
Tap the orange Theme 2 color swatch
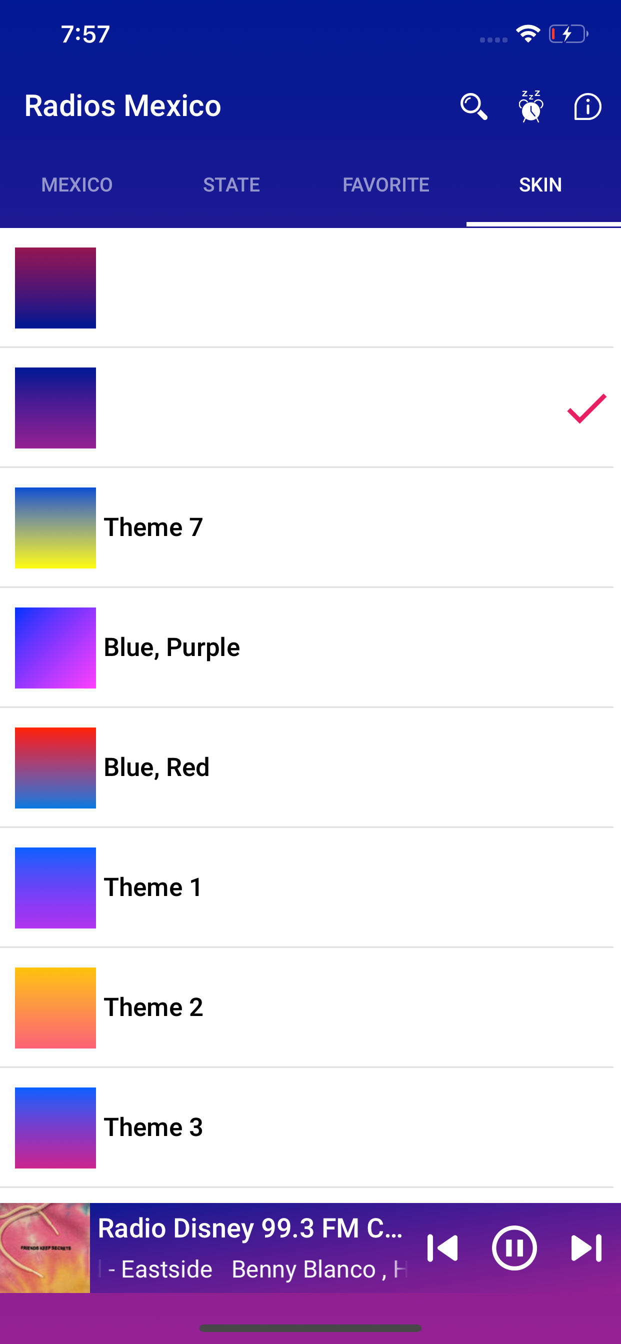[x=55, y=1007]
